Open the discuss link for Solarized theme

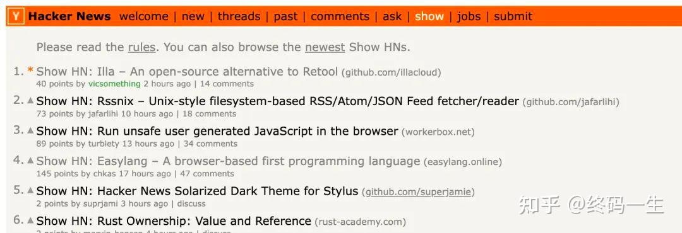click(191, 203)
